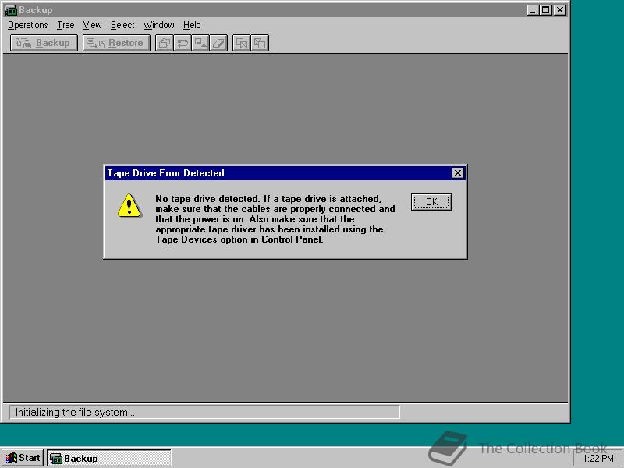Close the Tape Drive Error Detected dialog

[x=458, y=172]
